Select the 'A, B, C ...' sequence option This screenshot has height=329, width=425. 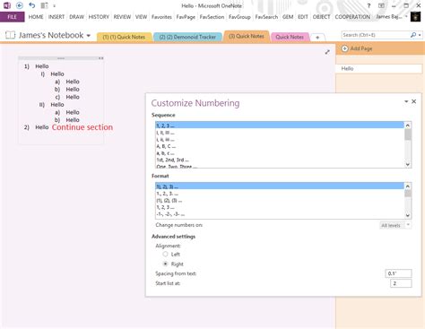click(280, 146)
